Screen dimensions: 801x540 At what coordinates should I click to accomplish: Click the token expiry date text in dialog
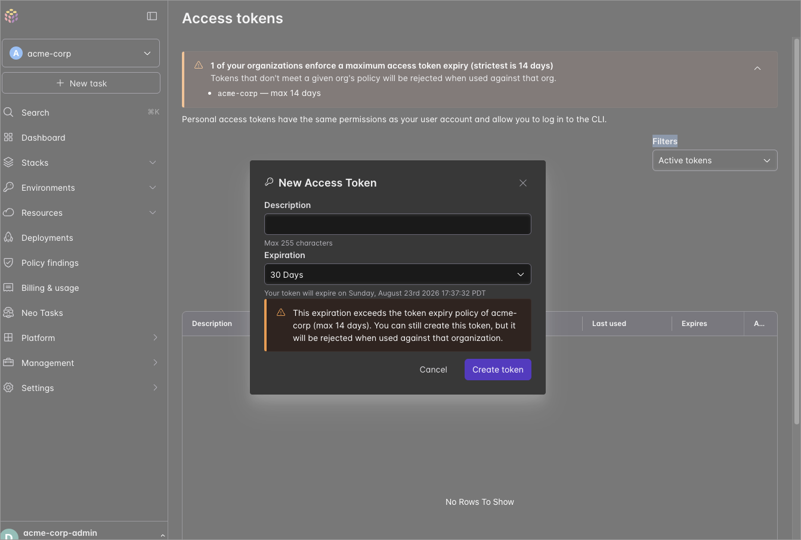(375, 293)
